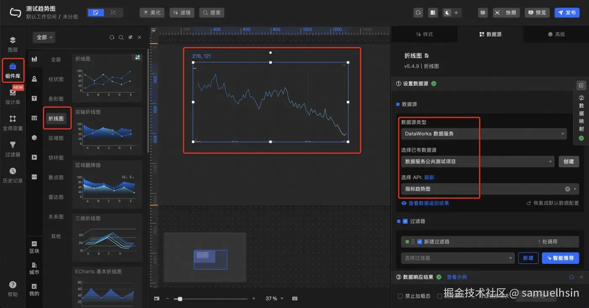
Task: Switch to the 数据源 tab
Action: (490, 34)
